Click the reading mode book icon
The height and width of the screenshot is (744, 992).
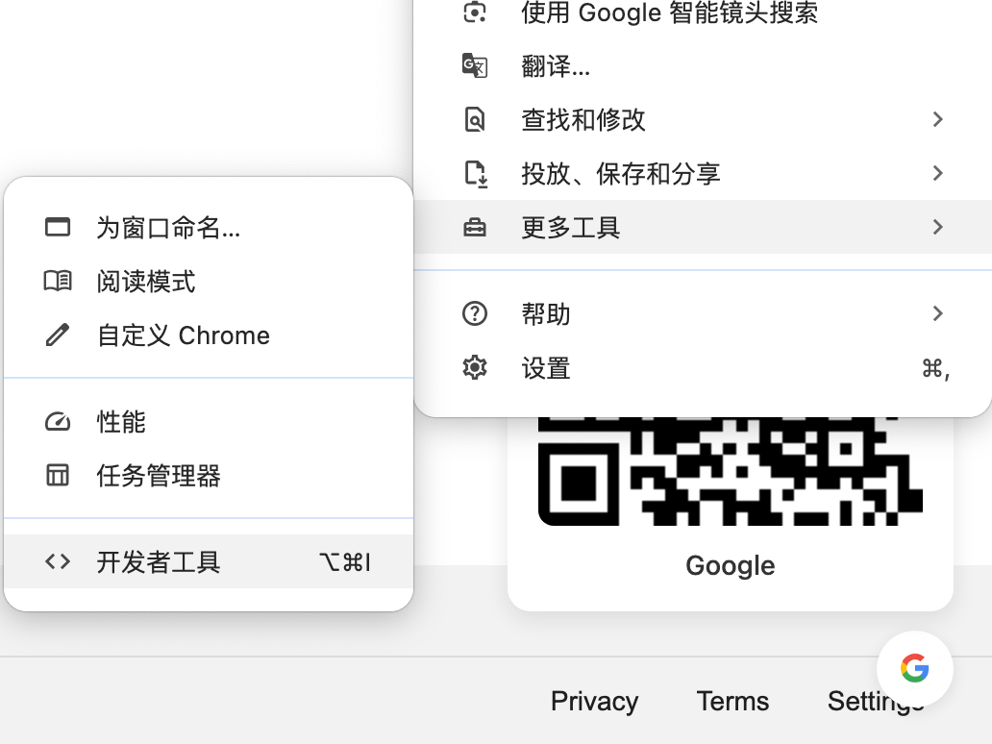pyautogui.click(x=58, y=282)
